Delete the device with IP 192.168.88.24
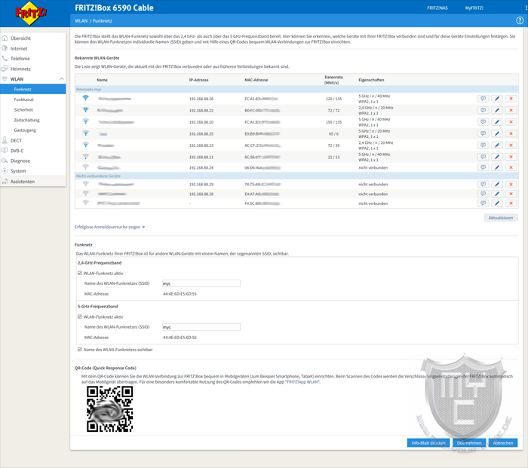528x468 pixels. click(511, 167)
